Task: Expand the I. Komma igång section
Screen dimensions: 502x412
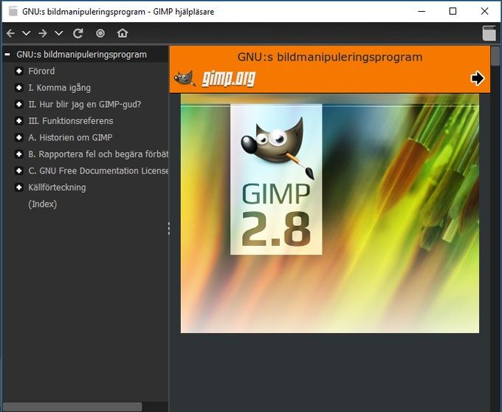Action: tap(19, 88)
